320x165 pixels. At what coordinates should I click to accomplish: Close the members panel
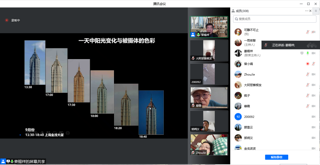[x=310, y=11]
